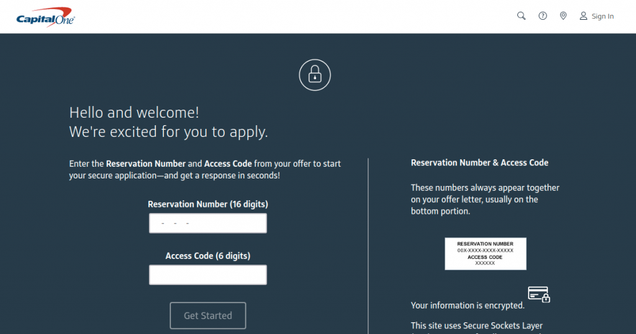
Task: Click the circled padlock icon
Action: click(315, 76)
